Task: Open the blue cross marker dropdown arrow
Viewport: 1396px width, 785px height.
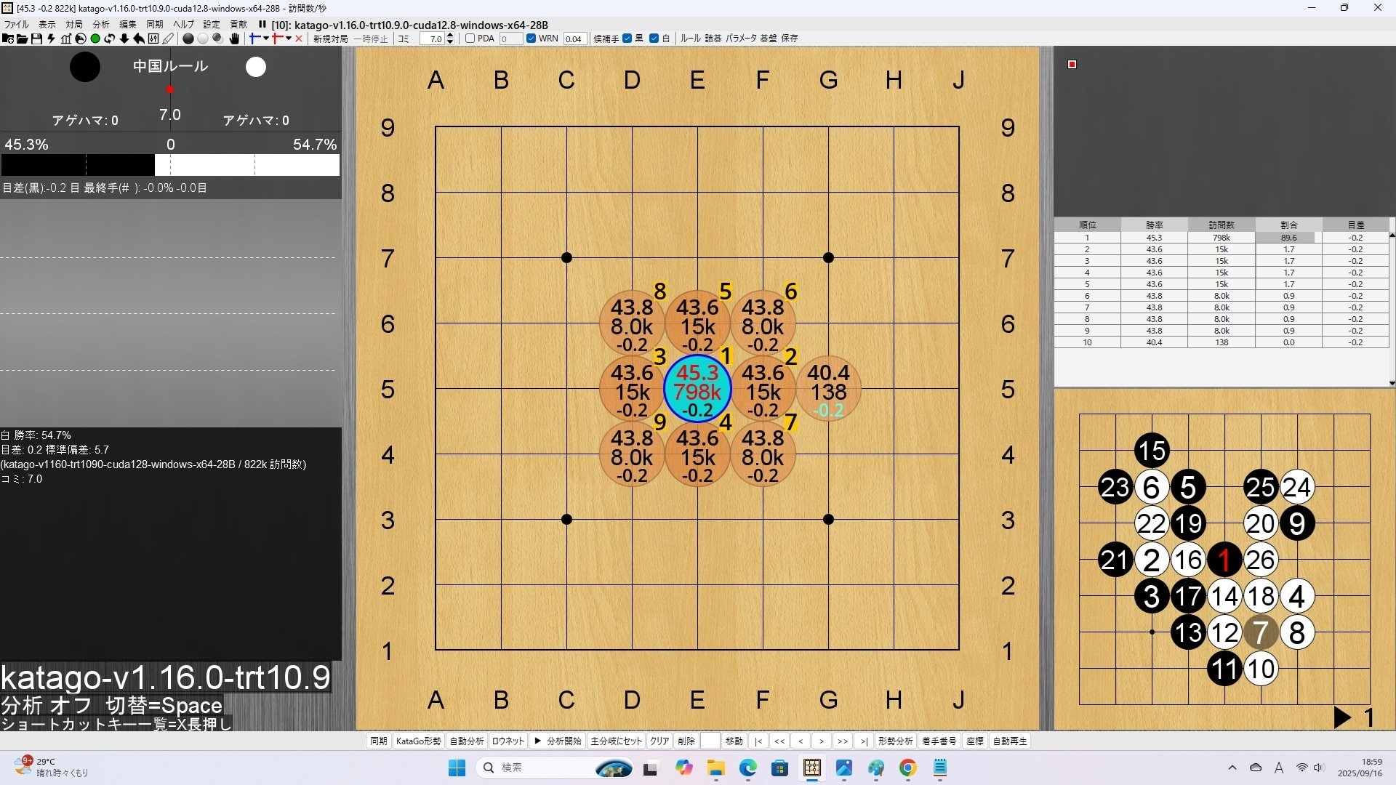Action: pyautogui.click(x=266, y=39)
